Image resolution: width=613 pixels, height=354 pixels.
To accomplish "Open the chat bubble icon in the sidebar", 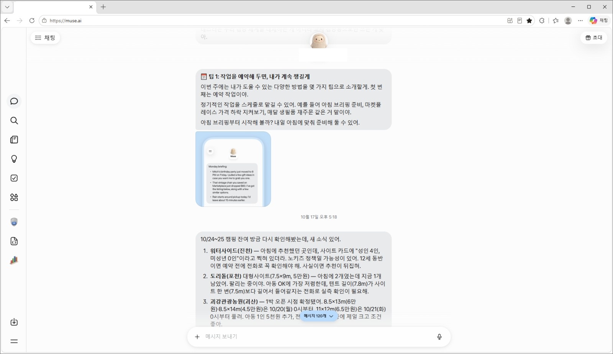I will coord(14,101).
